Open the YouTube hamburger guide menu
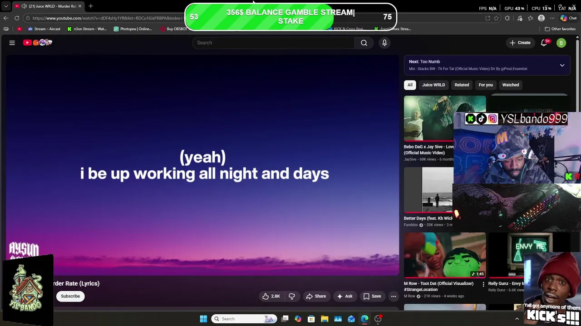Viewport: 581px width, 326px height. [12, 43]
